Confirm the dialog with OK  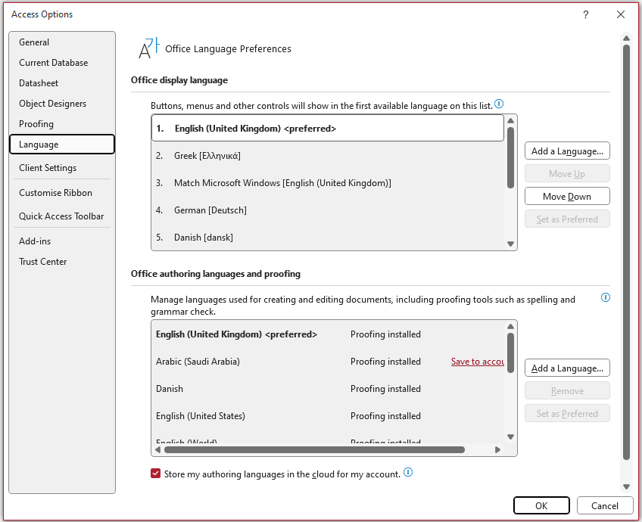[x=541, y=505]
